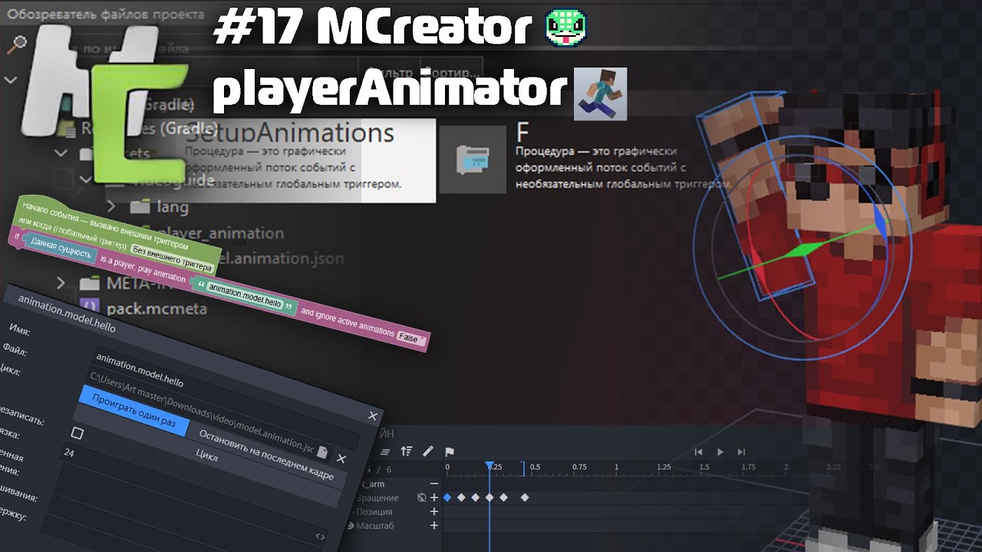Select 'Цикл' loop mode
The image size is (982, 552).
(x=207, y=455)
